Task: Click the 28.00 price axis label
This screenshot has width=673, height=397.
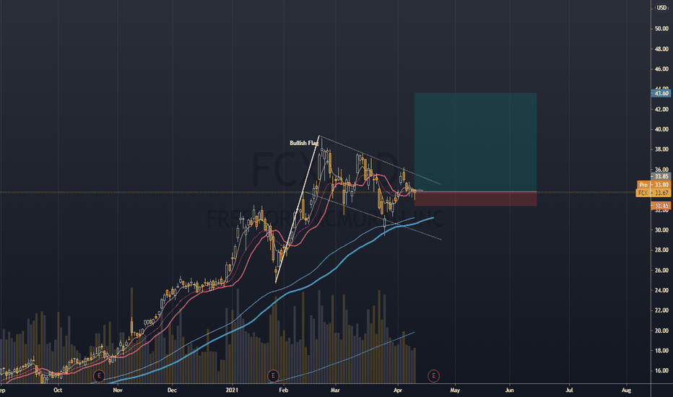Action: (x=661, y=250)
